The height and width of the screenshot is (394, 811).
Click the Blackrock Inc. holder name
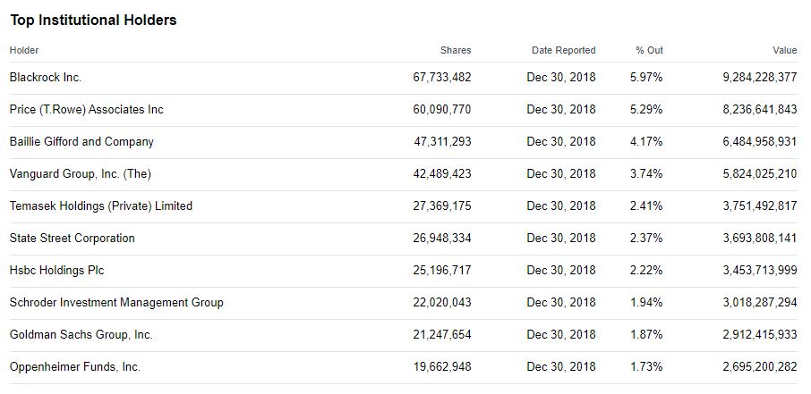tap(46, 78)
